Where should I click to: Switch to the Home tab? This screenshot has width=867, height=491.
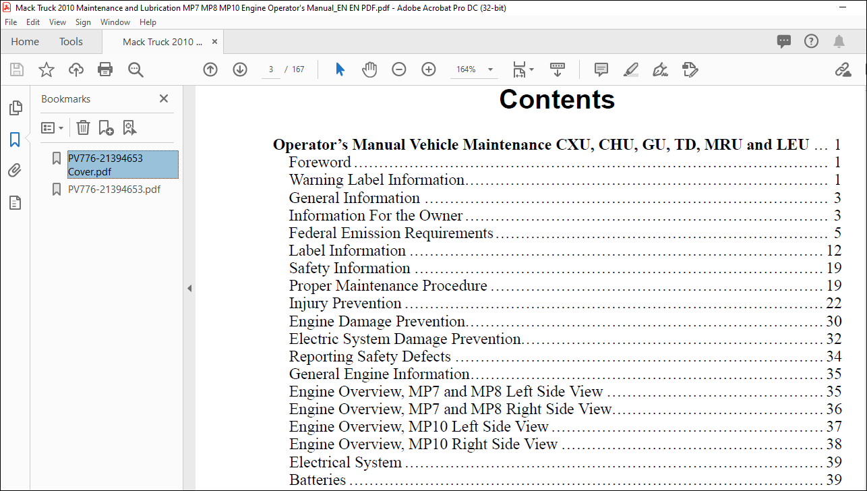pyautogui.click(x=25, y=42)
